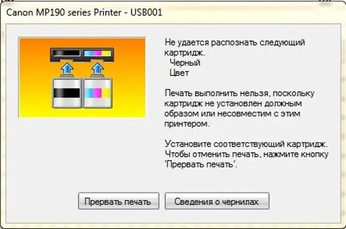Click the black band on the black cartridge
The image size is (346, 229).
click(66, 93)
